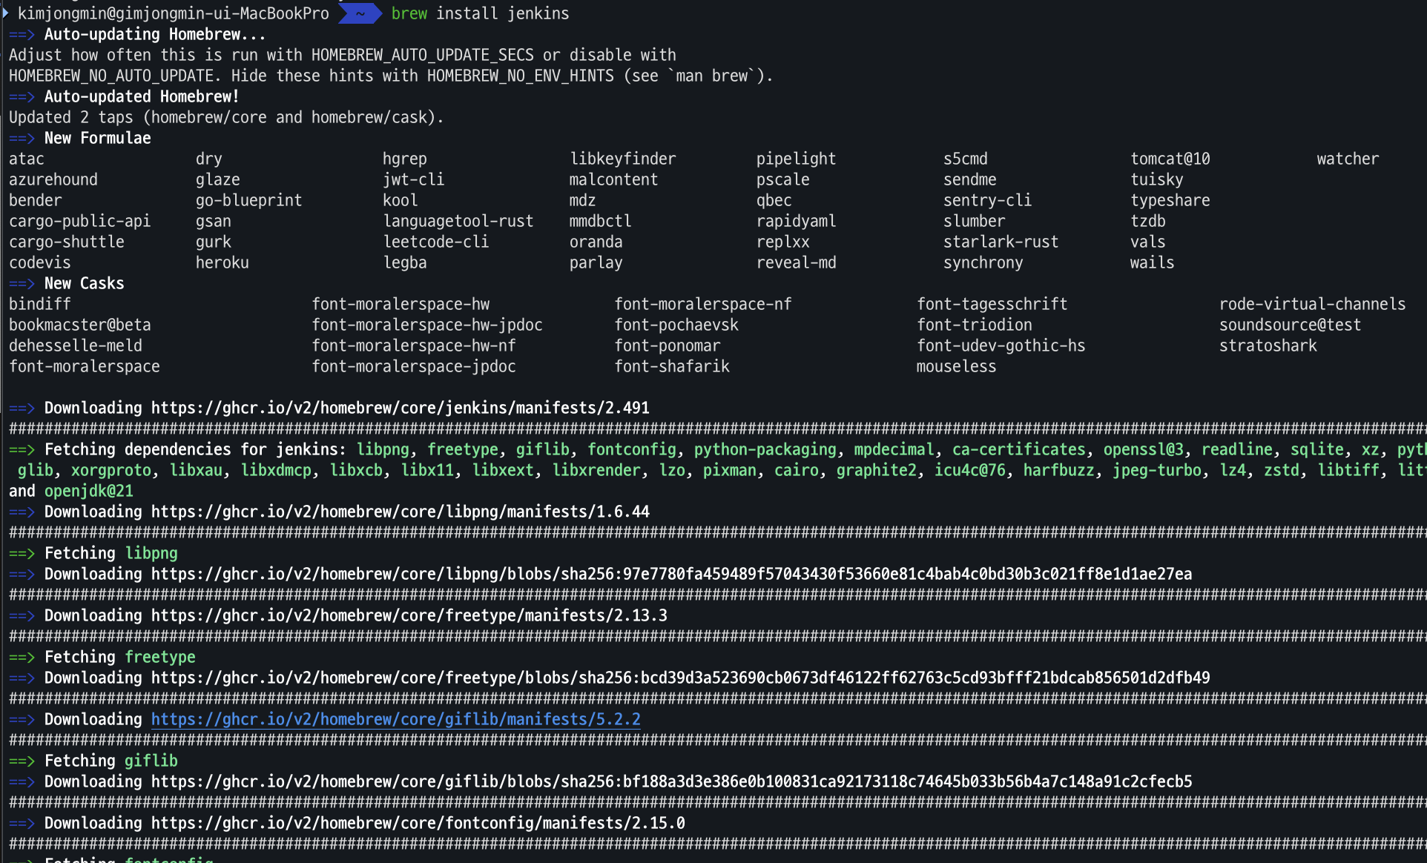This screenshot has width=1427, height=863.
Task: Click the arrow icon beside New Casks
Action: 22,283
